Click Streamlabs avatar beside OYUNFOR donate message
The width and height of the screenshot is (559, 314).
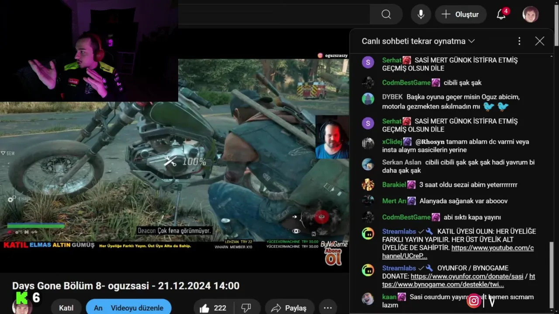click(x=368, y=270)
